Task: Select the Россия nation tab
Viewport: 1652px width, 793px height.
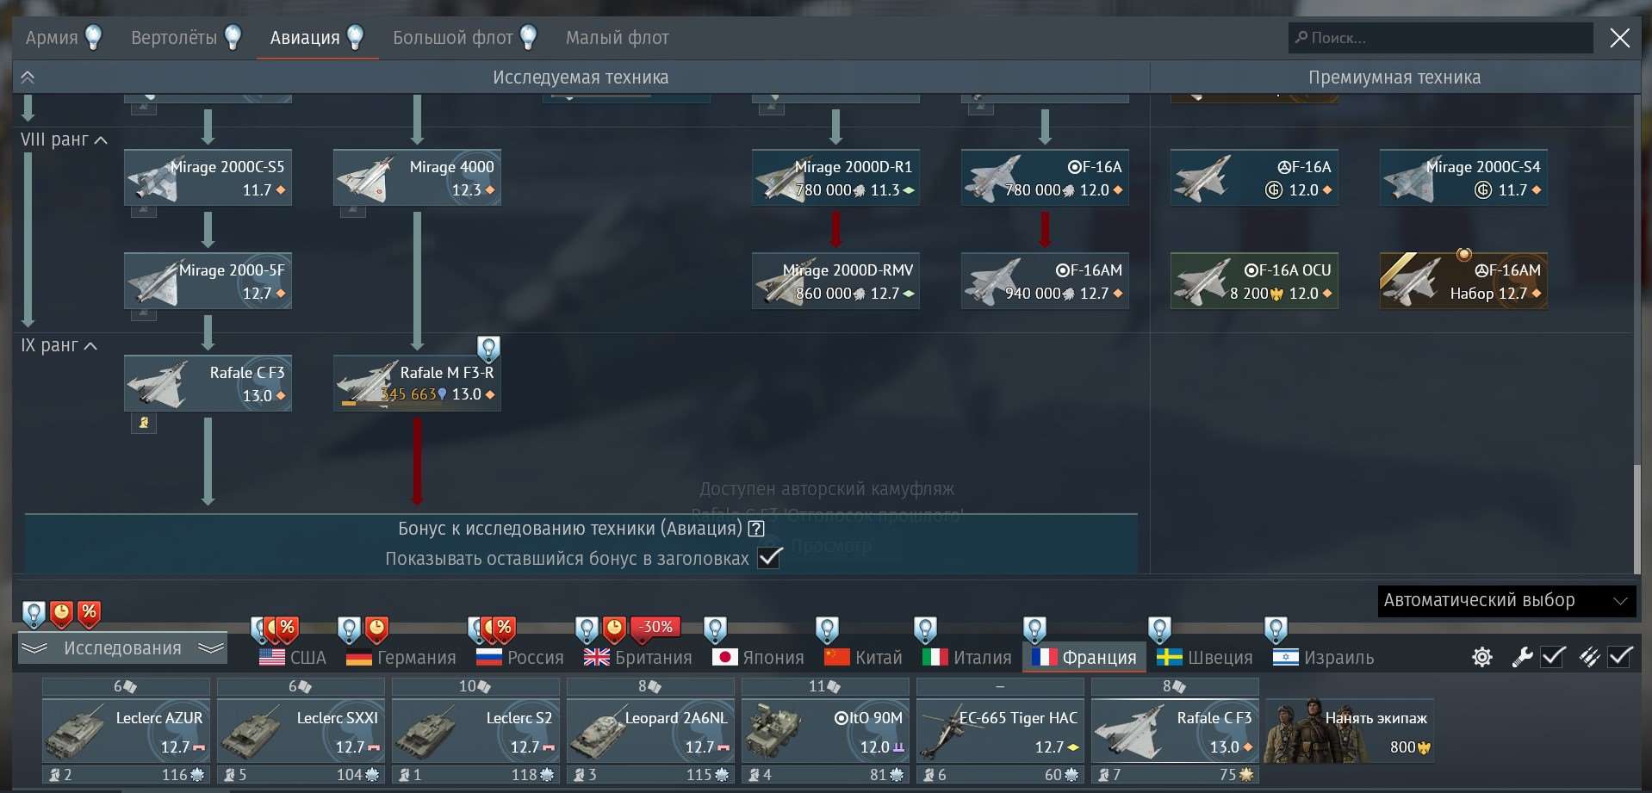Action: (519, 658)
